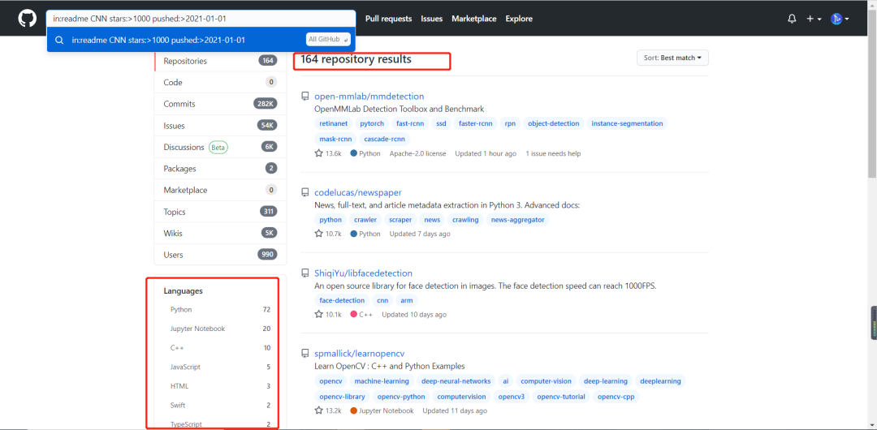The width and height of the screenshot is (877, 430).
Task: Click the star icon next to 13.6k
Action: [319, 153]
